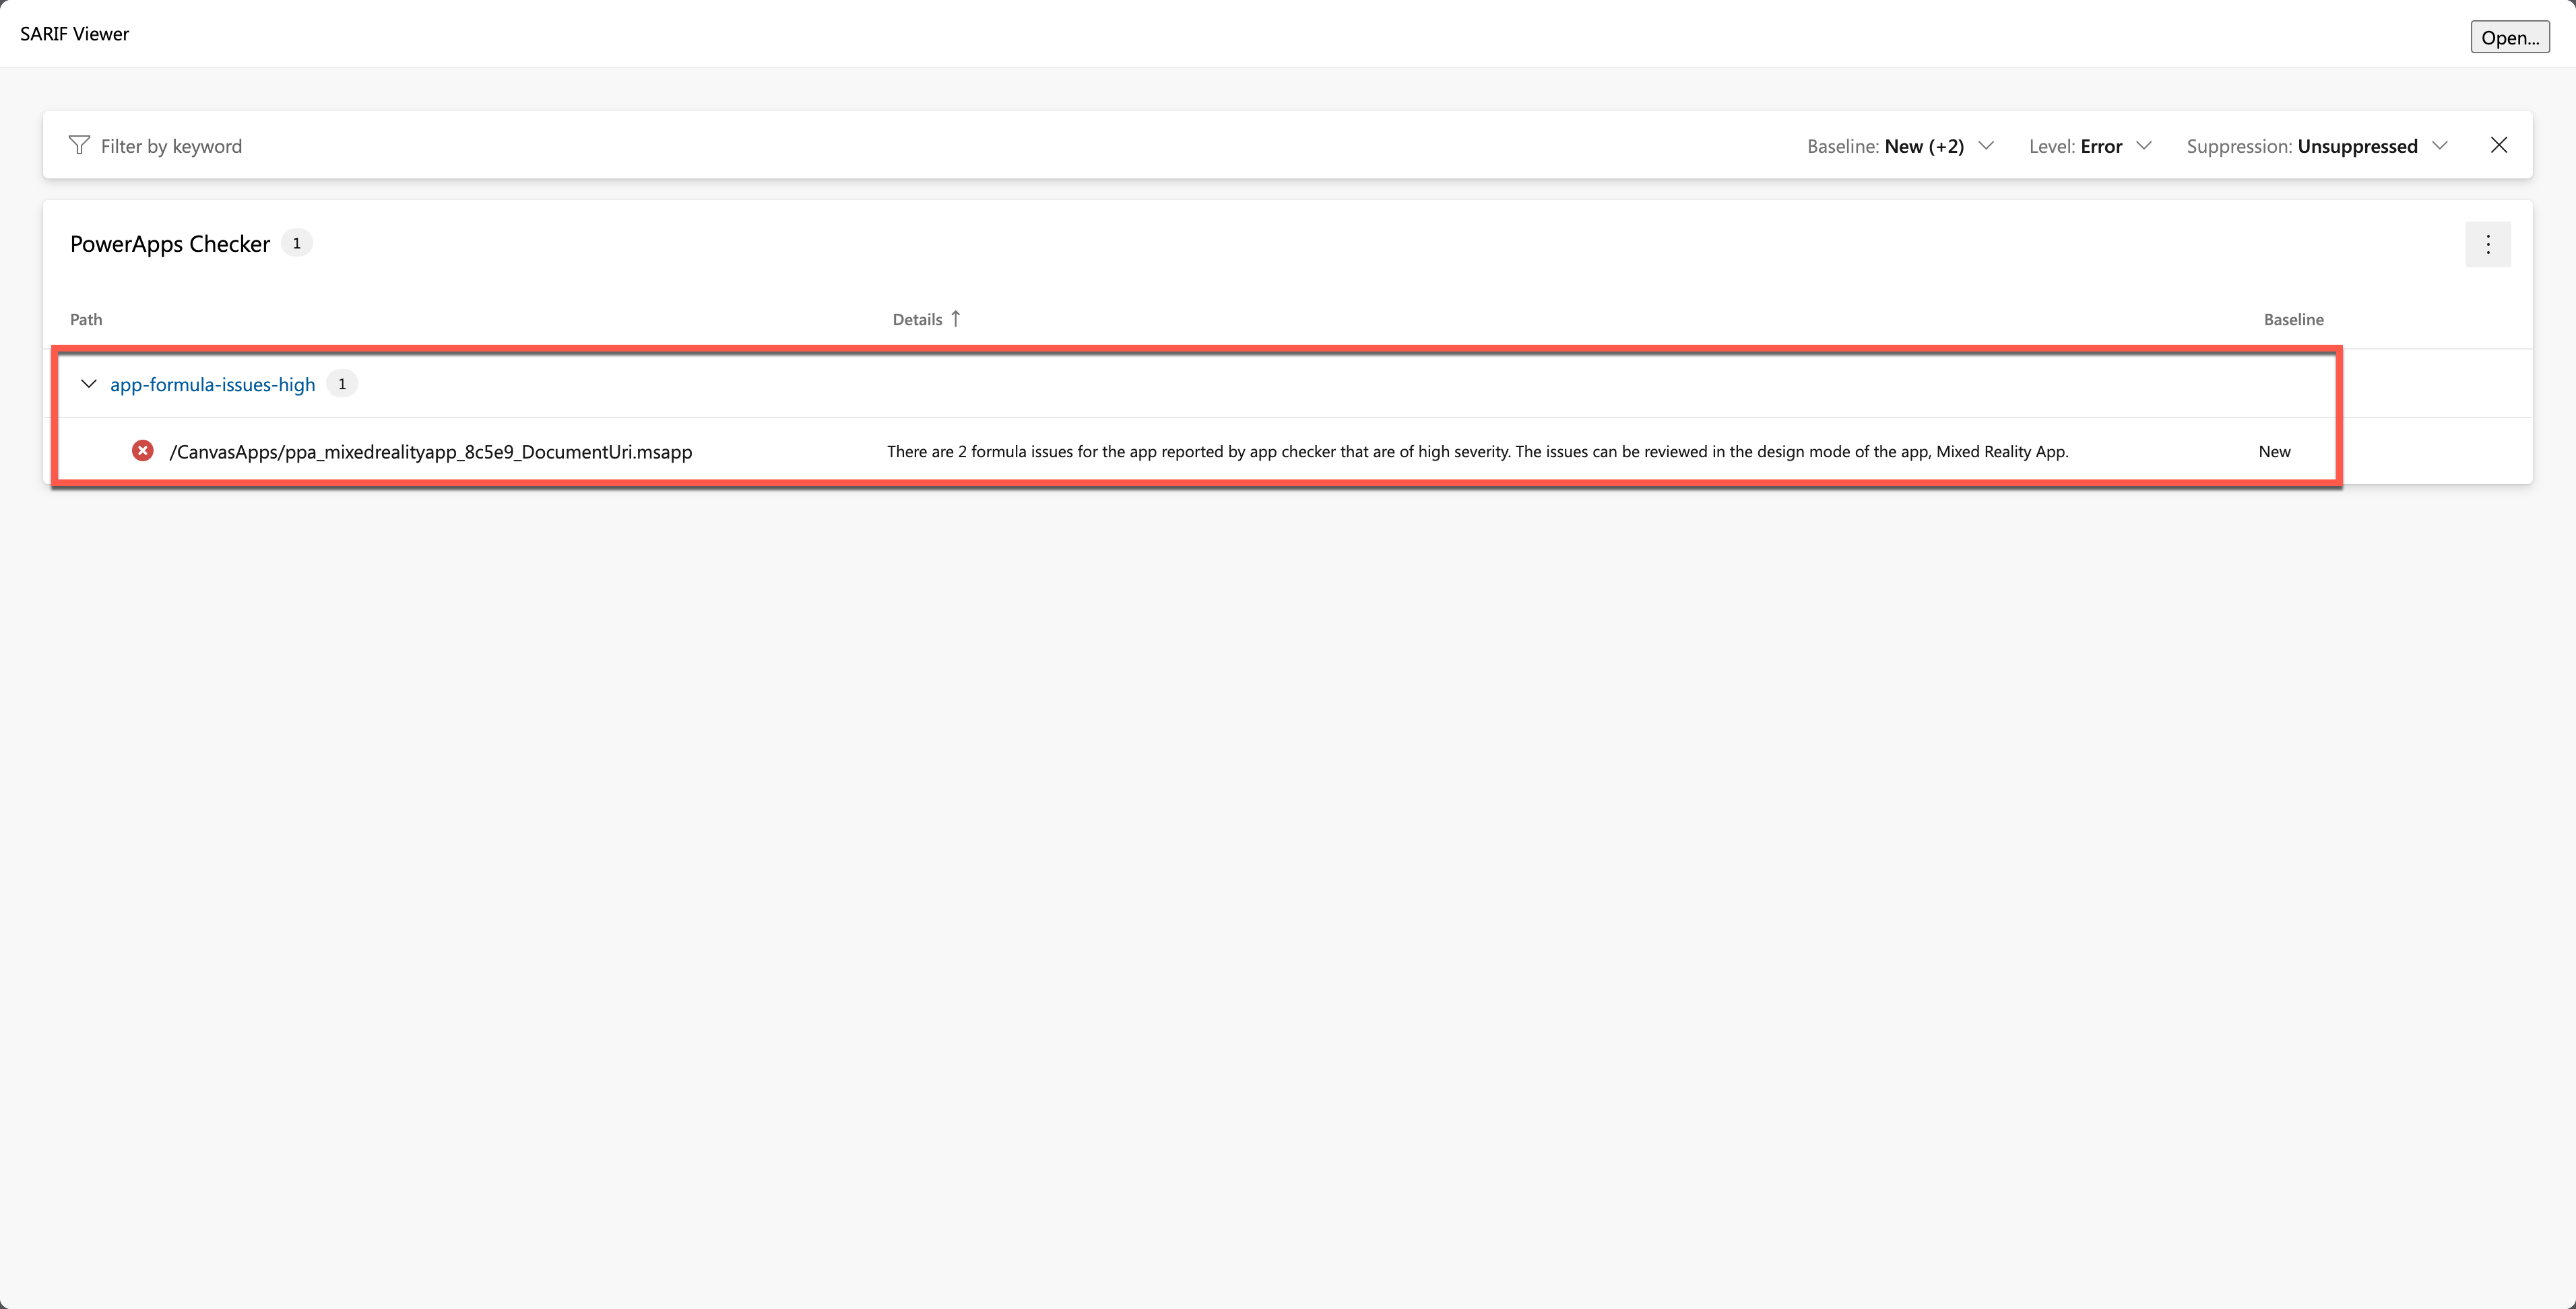Open the Level: Error dropdown
The width and height of the screenshot is (2576, 1309).
click(x=2090, y=146)
